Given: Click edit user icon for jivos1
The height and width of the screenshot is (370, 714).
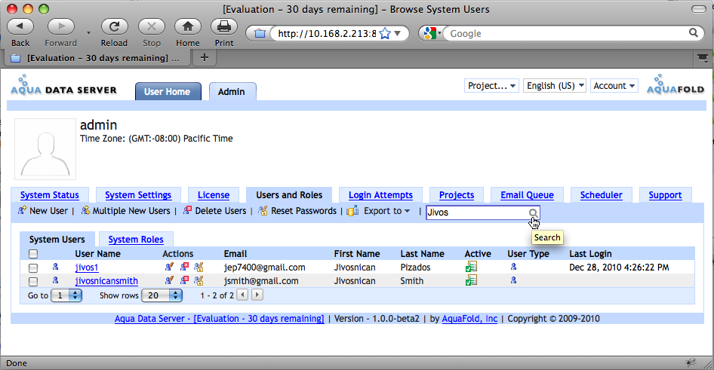Looking at the screenshot, I should click(169, 268).
